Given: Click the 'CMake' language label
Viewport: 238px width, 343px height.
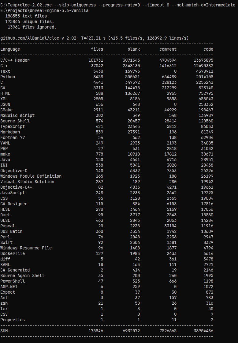Looking at the screenshot, I should click(6, 110).
